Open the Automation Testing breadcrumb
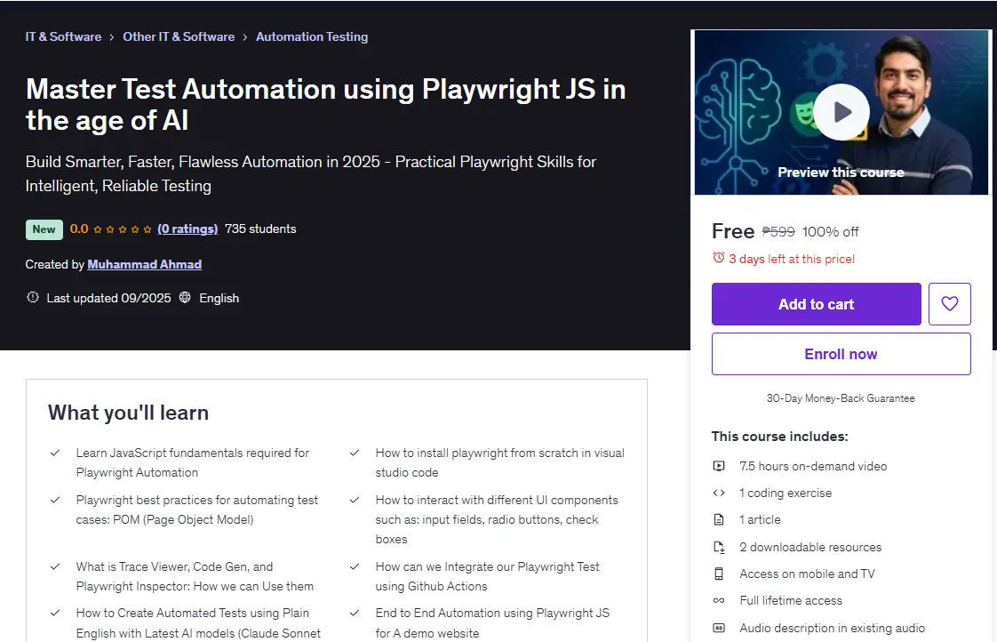Screen dimensions: 997x642 click(x=312, y=37)
